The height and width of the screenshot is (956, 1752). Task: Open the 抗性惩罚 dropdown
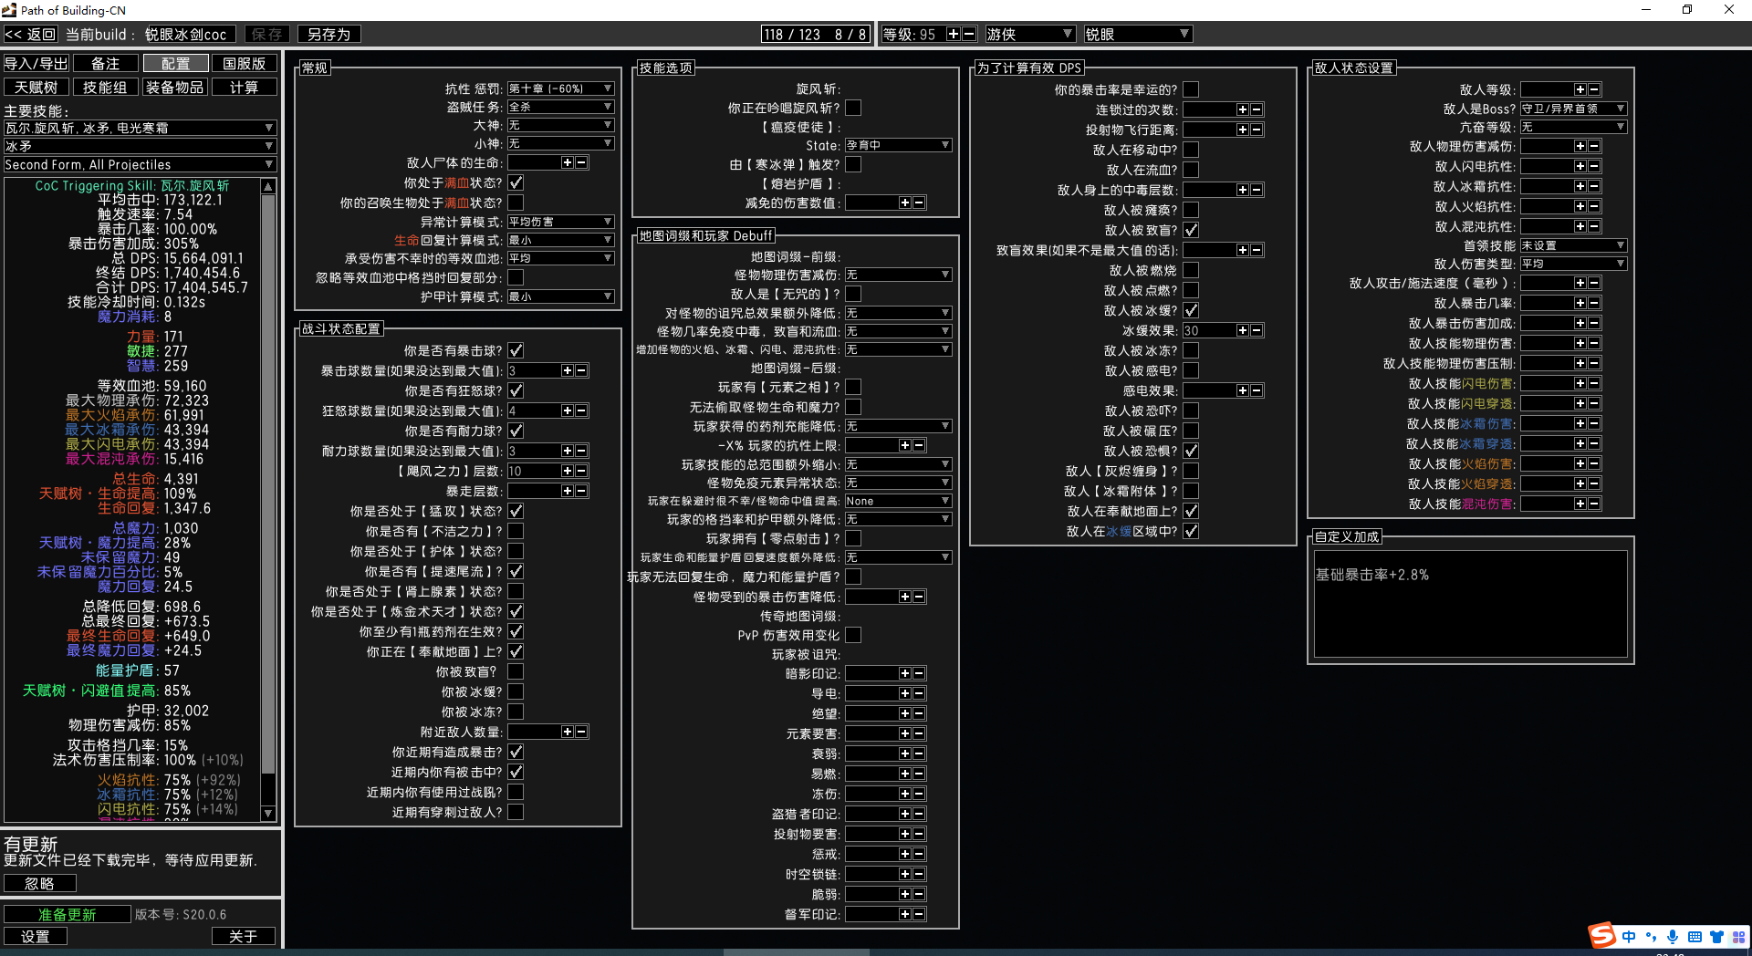pos(560,88)
